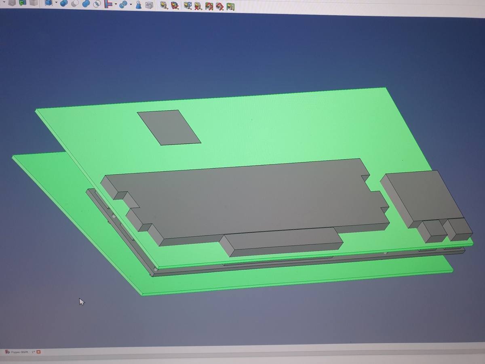Open the Defeaturing tool (gray cube arrow)

149,5
